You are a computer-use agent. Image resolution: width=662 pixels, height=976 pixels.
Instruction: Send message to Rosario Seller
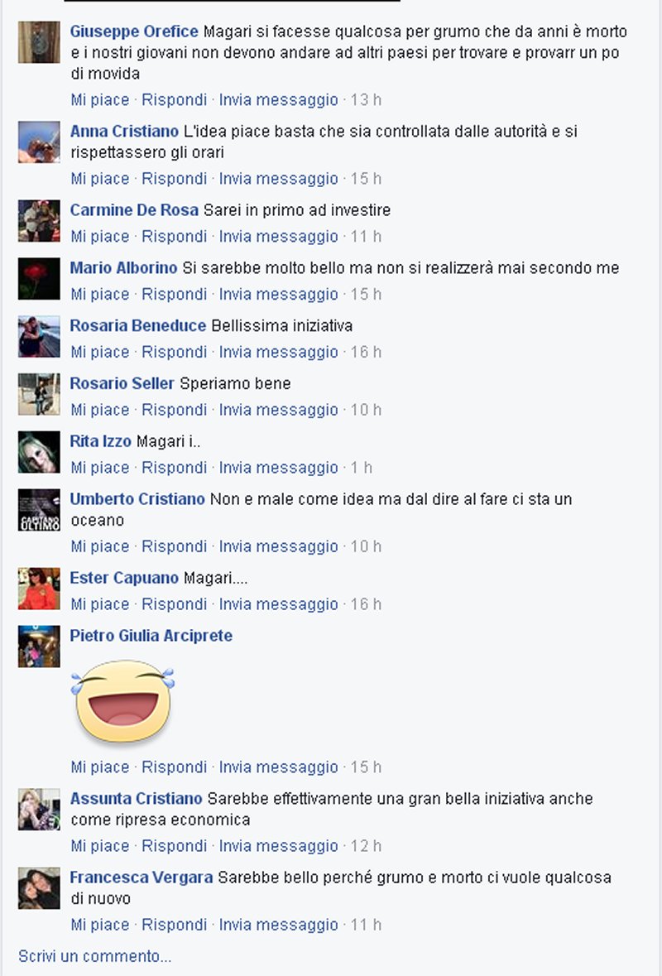coord(278,410)
